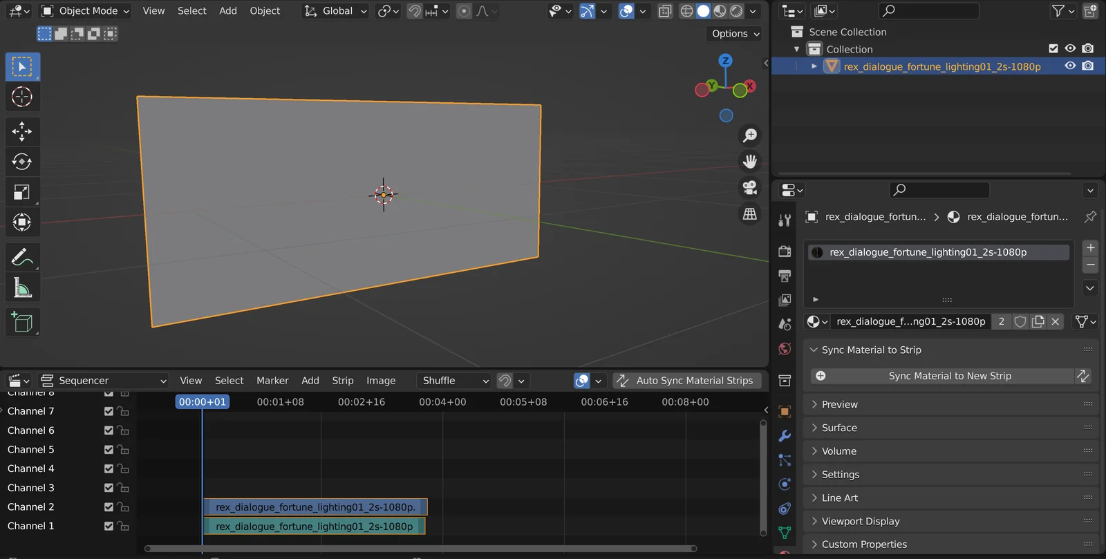Image resolution: width=1106 pixels, height=559 pixels.
Task: Toggle camera view in viewport
Action: [749, 187]
